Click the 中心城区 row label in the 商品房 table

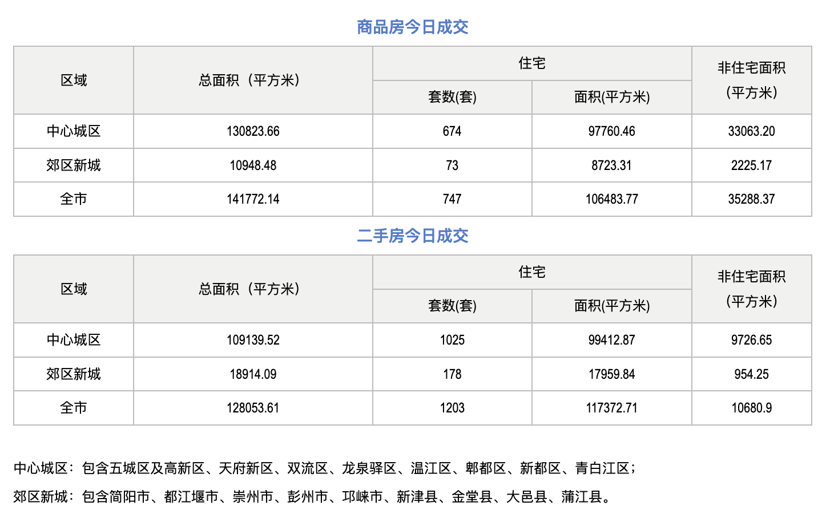[x=74, y=131]
